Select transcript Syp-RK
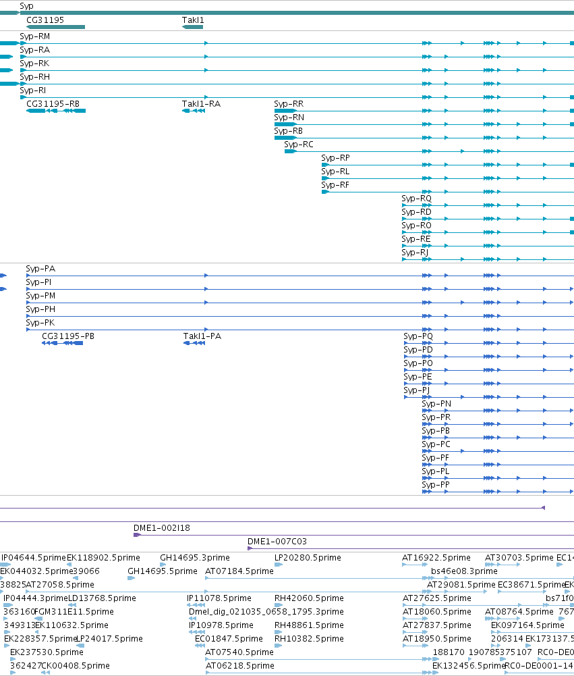 [x=34, y=63]
